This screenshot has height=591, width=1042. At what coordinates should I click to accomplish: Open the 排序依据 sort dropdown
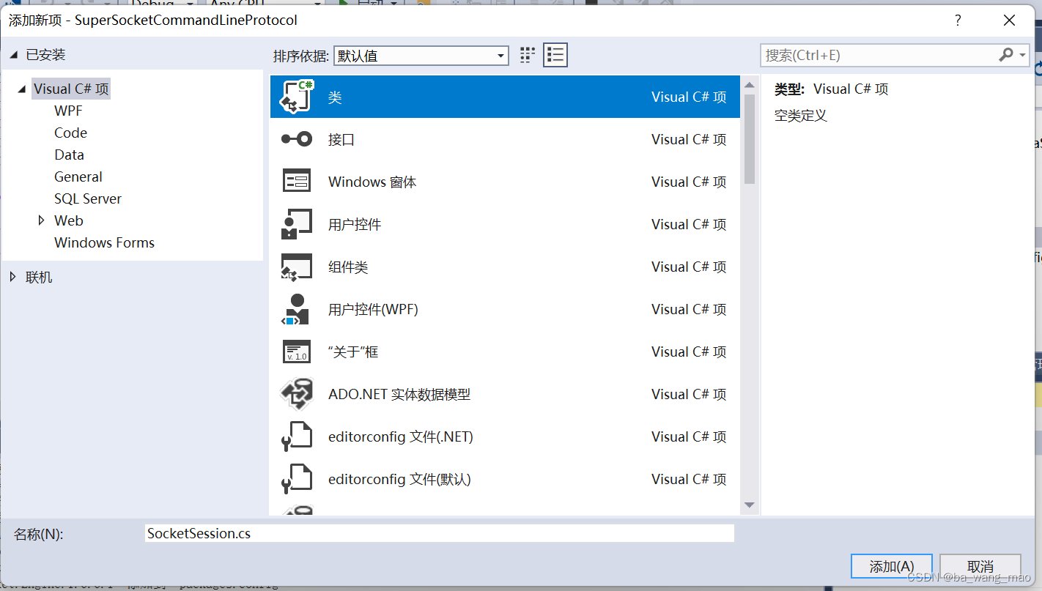click(421, 56)
